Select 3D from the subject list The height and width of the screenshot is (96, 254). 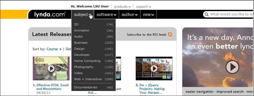(94, 24)
